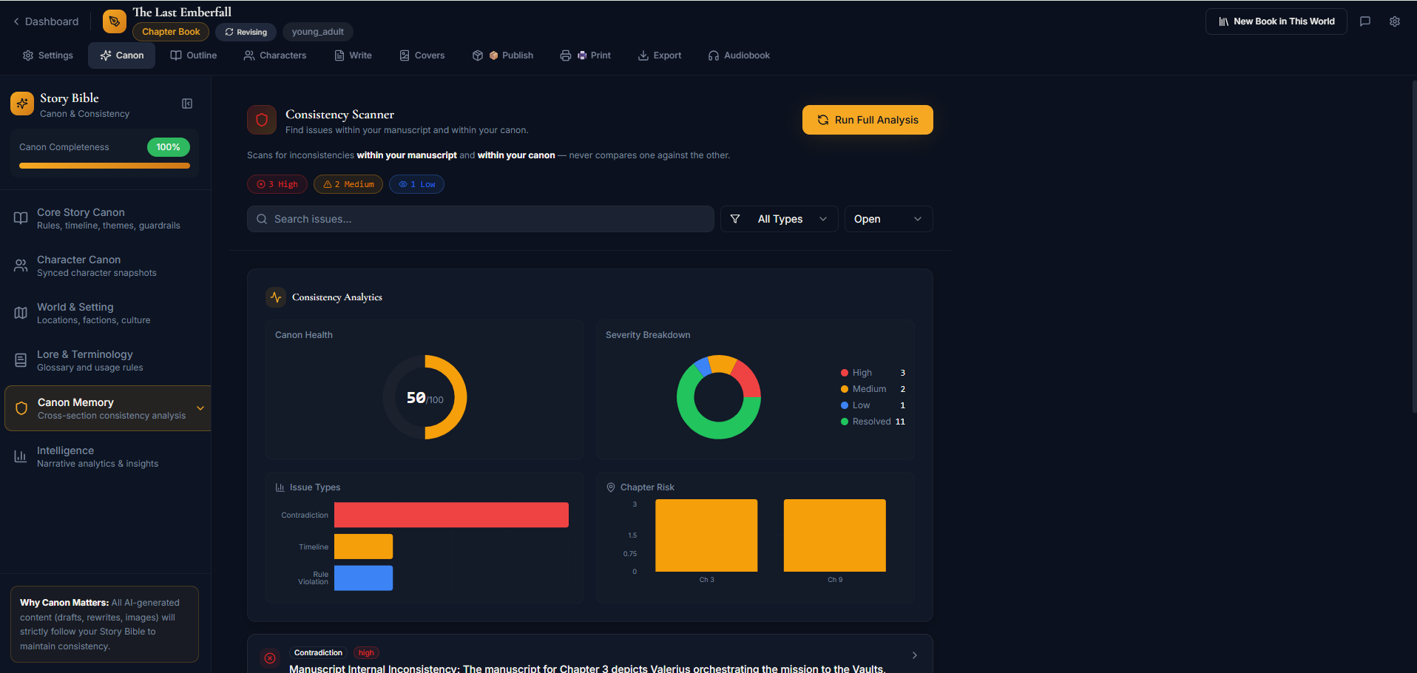Open the Print tab
The height and width of the screenshot is (673, 1417).
tap(586, 55)
